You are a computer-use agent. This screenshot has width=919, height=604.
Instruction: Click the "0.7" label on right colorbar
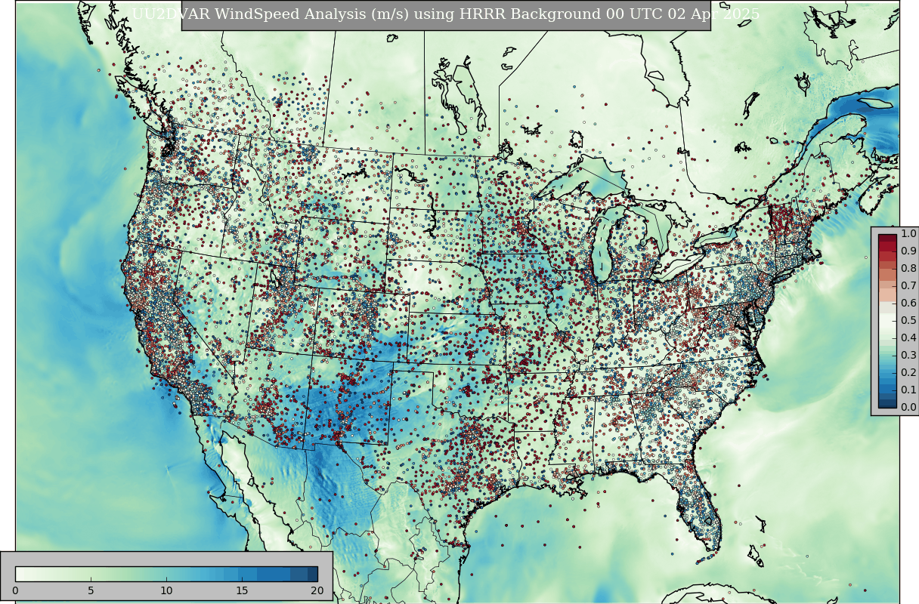point(908,286)
